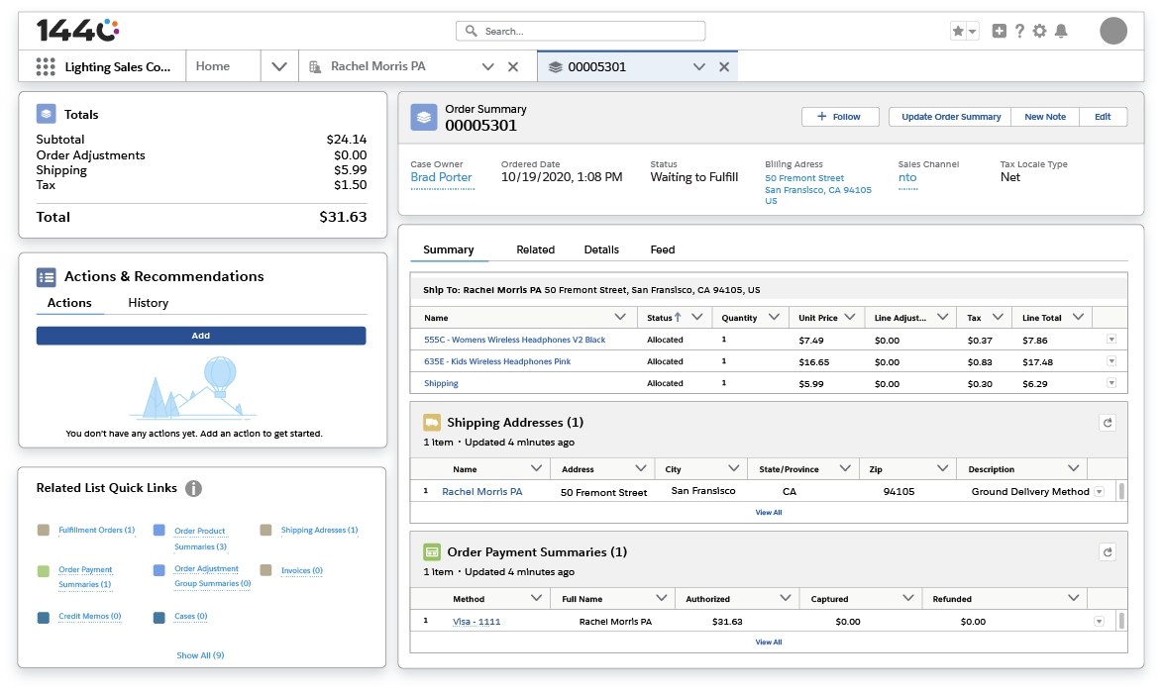This screenshot has height=693, width=1163.
Task: Click the Follow button
Action: pos(840,117)
